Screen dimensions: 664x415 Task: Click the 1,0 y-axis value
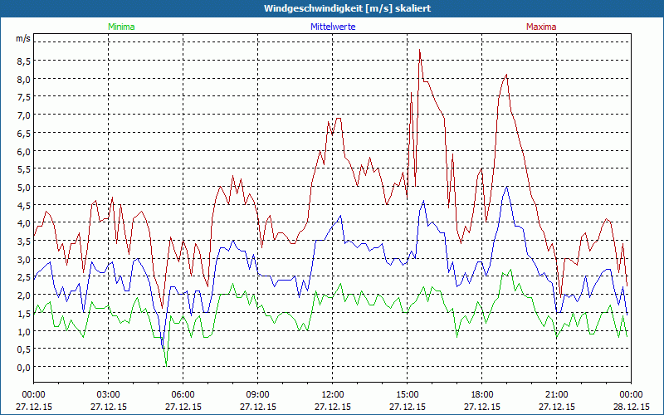[24, 331]
